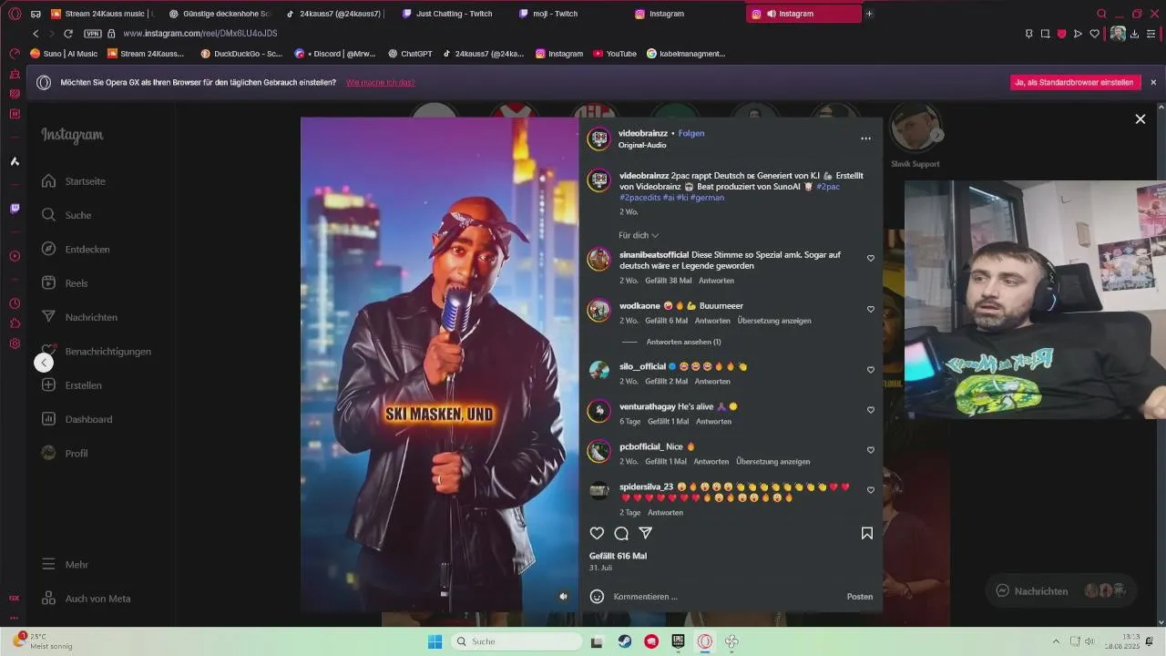Click the Instagram URL address bar
1166x656 pixels.
(x=199, y=34)
